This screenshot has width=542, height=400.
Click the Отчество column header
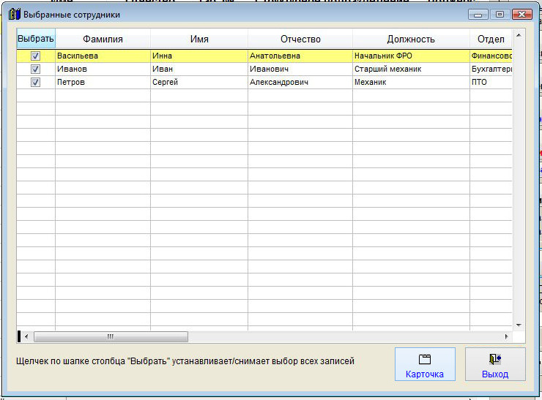300,39
